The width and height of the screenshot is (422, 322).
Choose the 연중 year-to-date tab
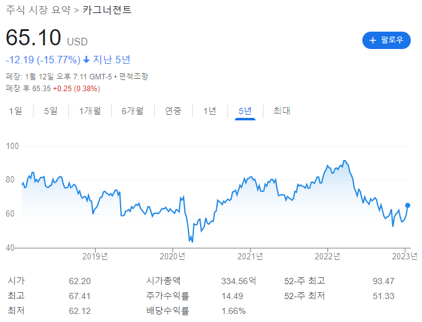(173, 110)
